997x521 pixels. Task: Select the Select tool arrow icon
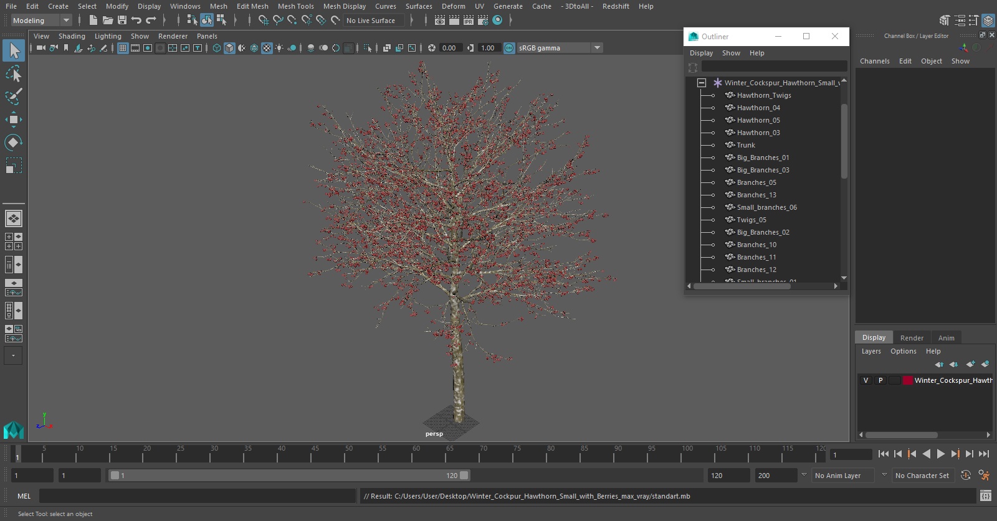coord(14,50)
